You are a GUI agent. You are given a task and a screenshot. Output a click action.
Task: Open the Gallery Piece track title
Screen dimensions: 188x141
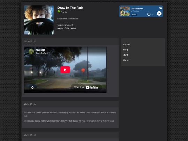(x=137, y=9)
